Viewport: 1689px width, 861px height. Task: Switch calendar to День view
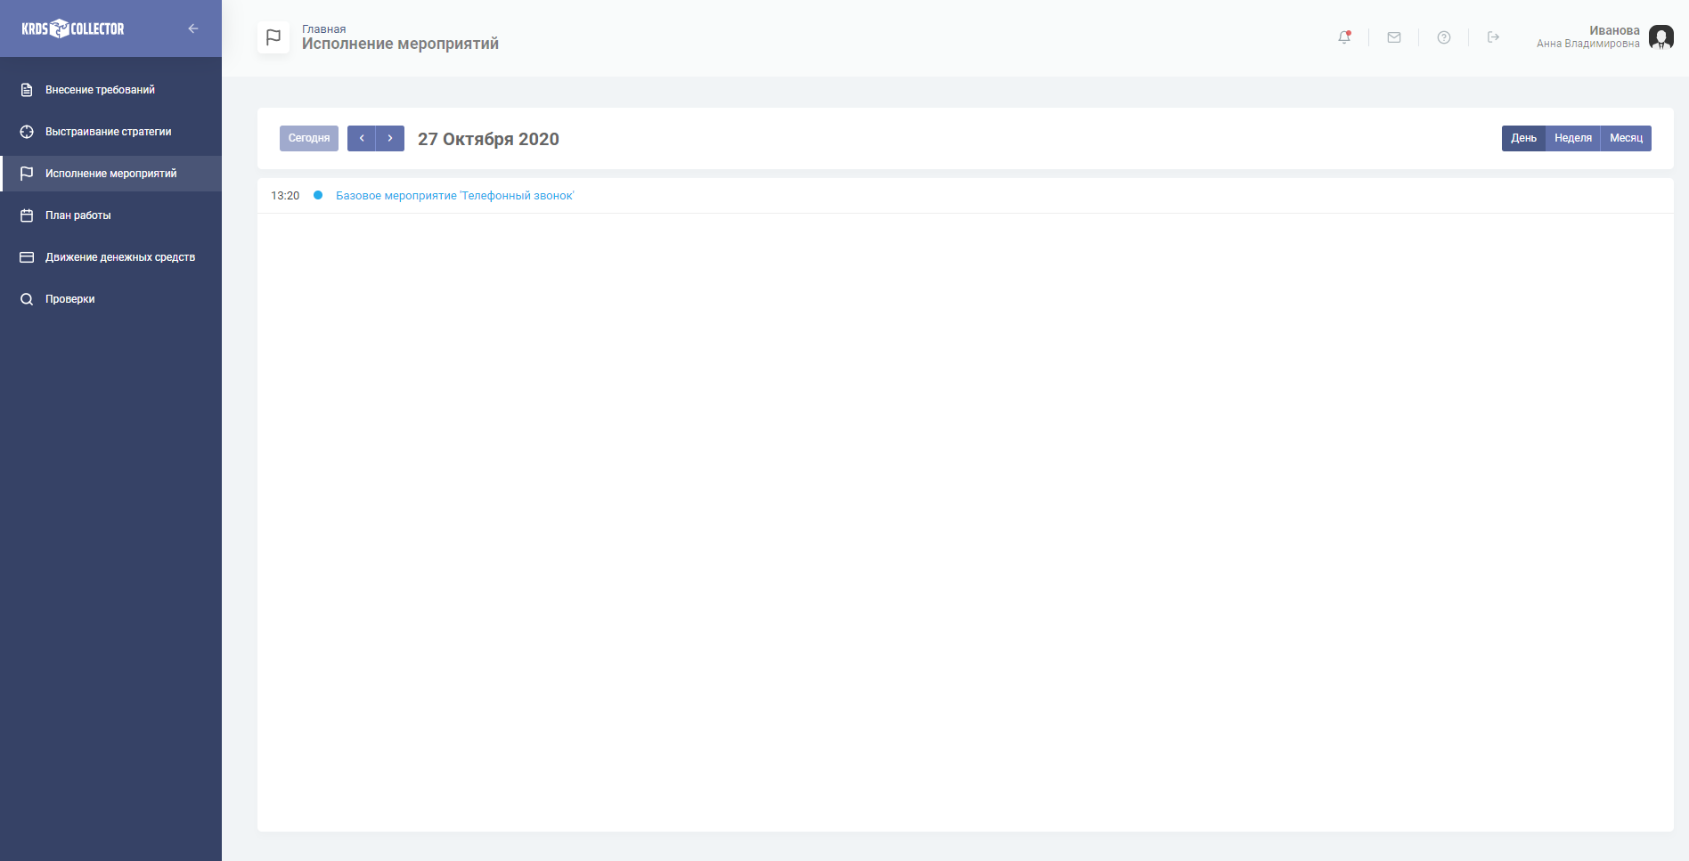(x=1523, y=138)
